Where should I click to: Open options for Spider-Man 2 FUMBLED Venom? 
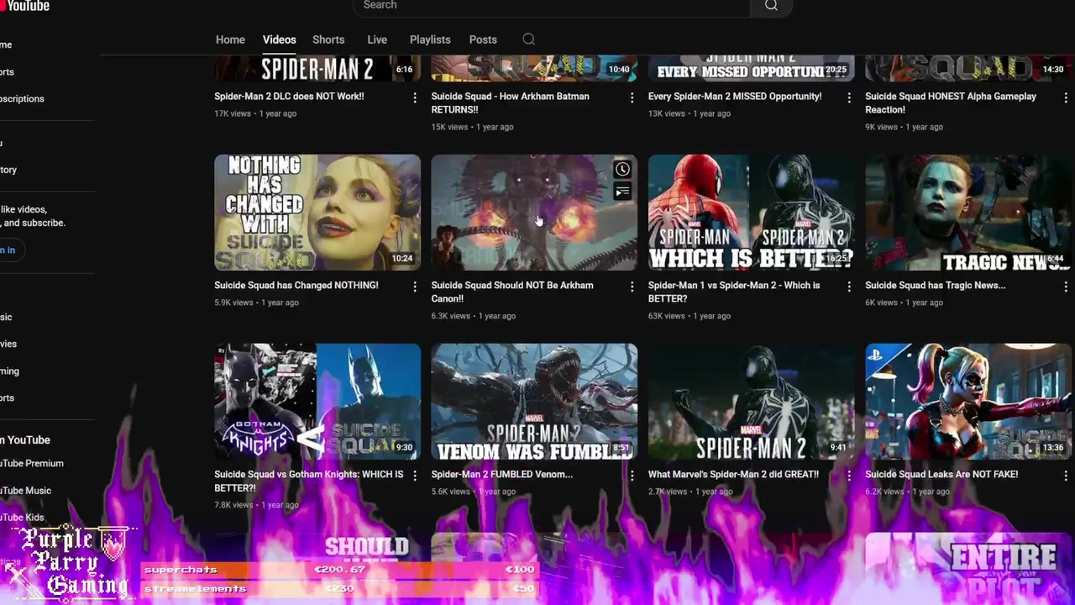click(x=632, y=476)
